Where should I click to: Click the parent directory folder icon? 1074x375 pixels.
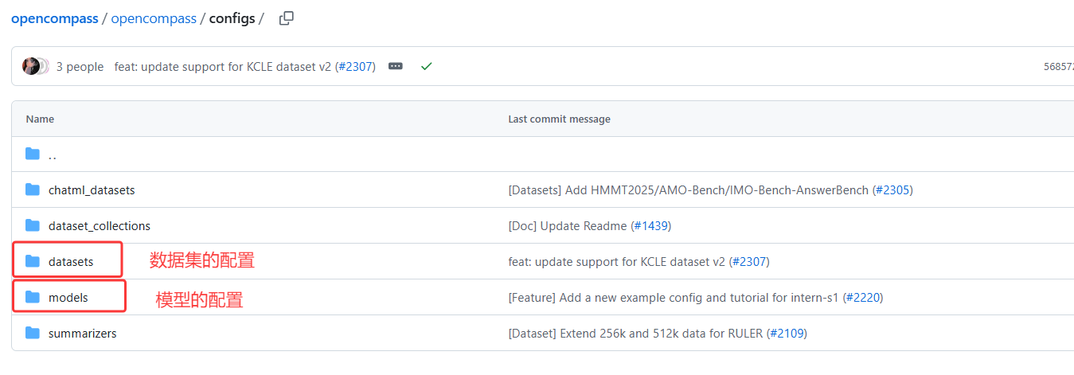[33, 154]
